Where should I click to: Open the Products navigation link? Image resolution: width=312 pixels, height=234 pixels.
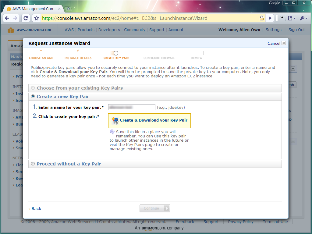click(86, 30)
